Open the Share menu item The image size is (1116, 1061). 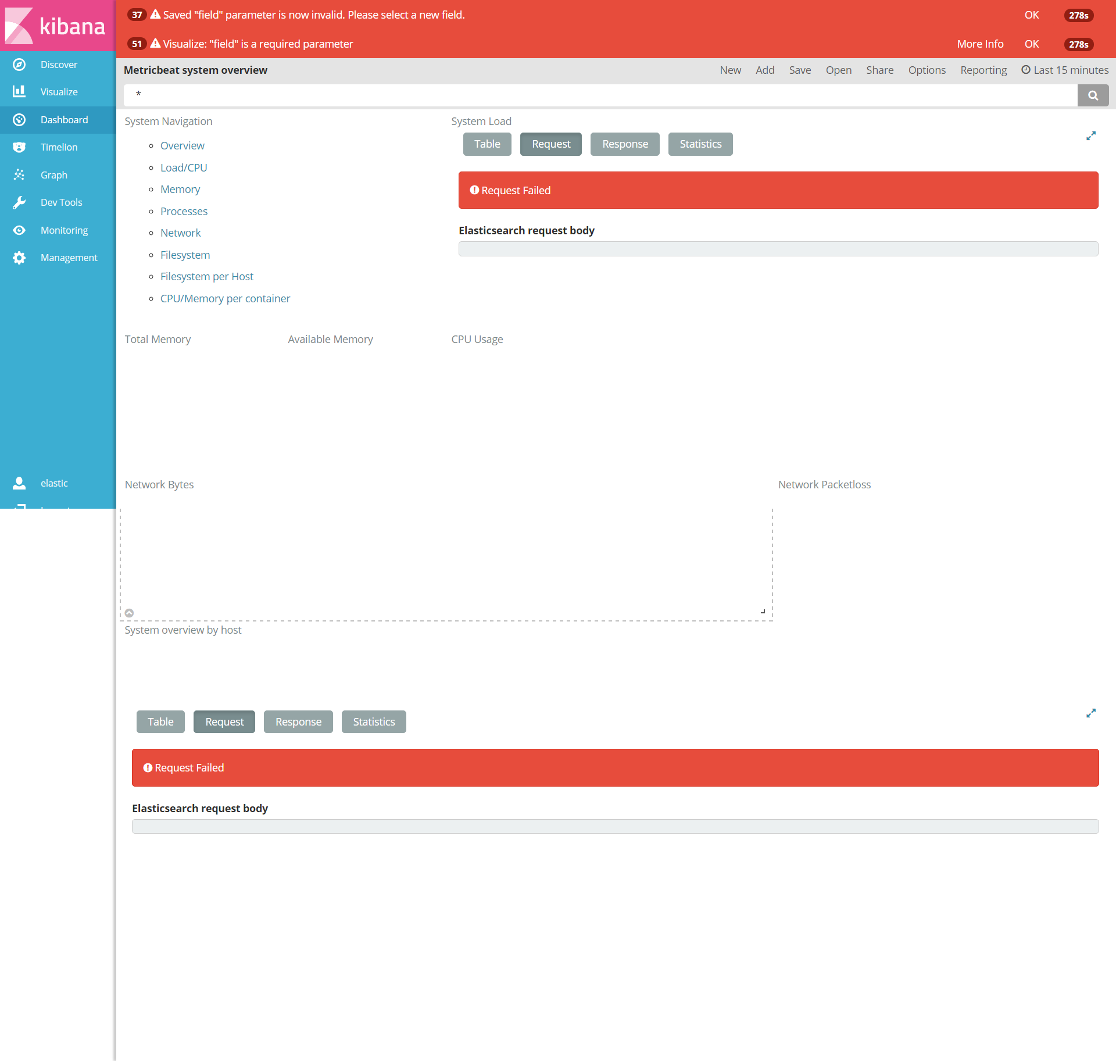879,70
